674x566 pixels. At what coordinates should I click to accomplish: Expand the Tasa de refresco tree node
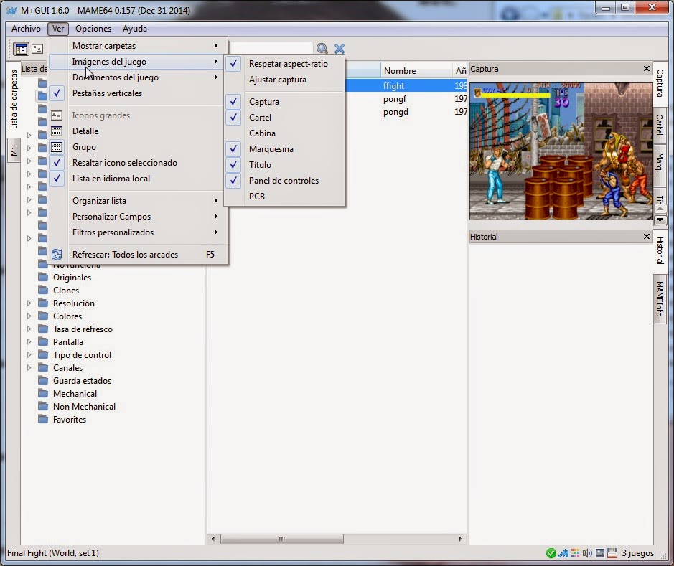pos(29,329)
